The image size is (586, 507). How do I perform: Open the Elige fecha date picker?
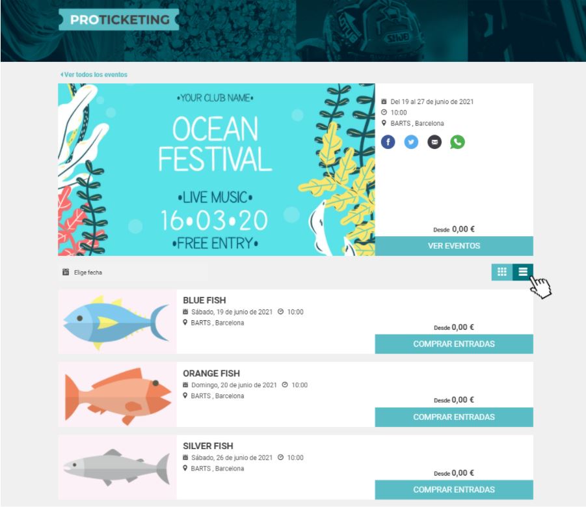(133, 272)
